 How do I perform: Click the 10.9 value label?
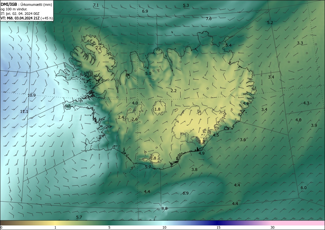[x=32, y=95]
